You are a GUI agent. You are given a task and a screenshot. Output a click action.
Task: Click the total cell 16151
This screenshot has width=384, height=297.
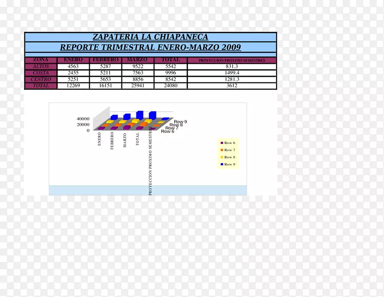[105, 85]
